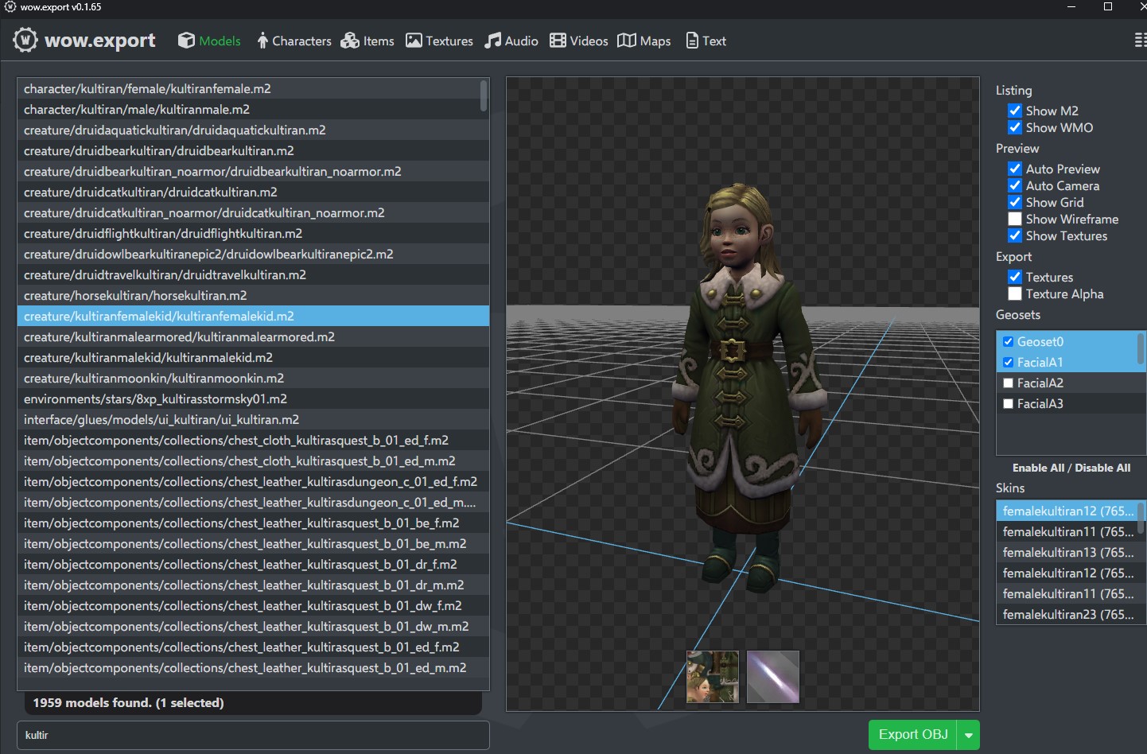Click the Geosets list scrollbar
Image resolution: width=1147 pixels, height=754 pixels.
(x=1141, y=350)
